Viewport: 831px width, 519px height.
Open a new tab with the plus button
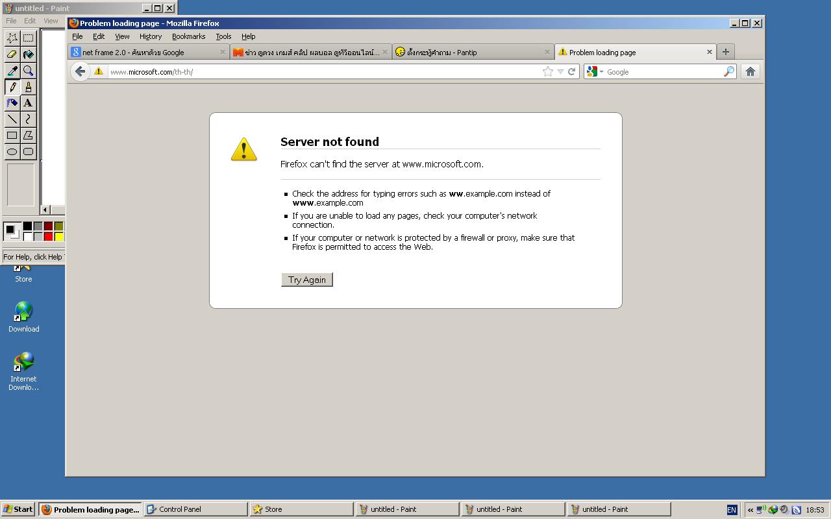(726, 52)
